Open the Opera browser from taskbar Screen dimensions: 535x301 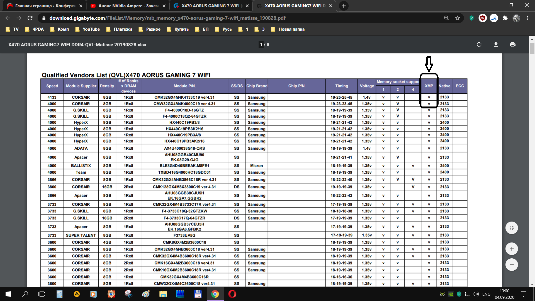[x=232, y=294]
